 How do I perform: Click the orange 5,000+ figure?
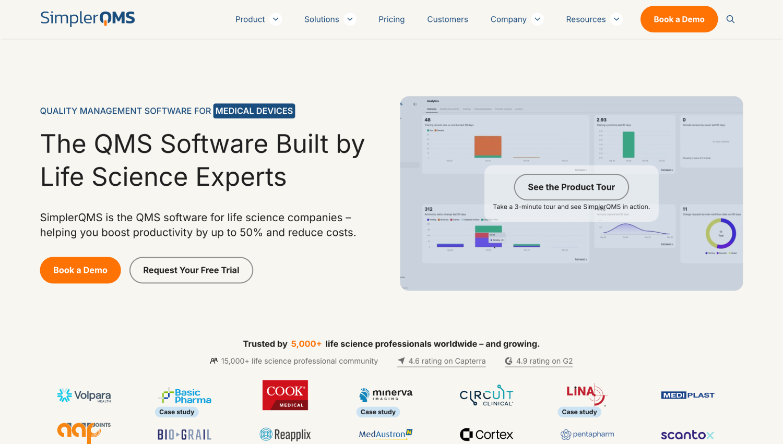[306, 344]
